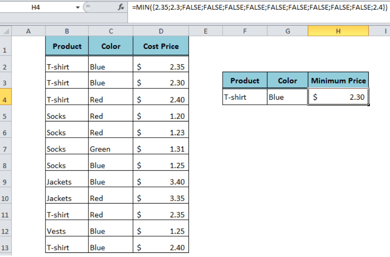
Task: Select the T-shirt cell in row 11
Action: (x=67, y=212)
